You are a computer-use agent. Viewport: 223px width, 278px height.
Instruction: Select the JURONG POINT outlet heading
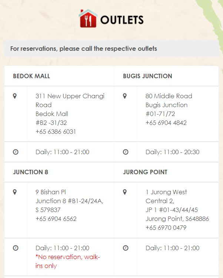click(145, 172)
